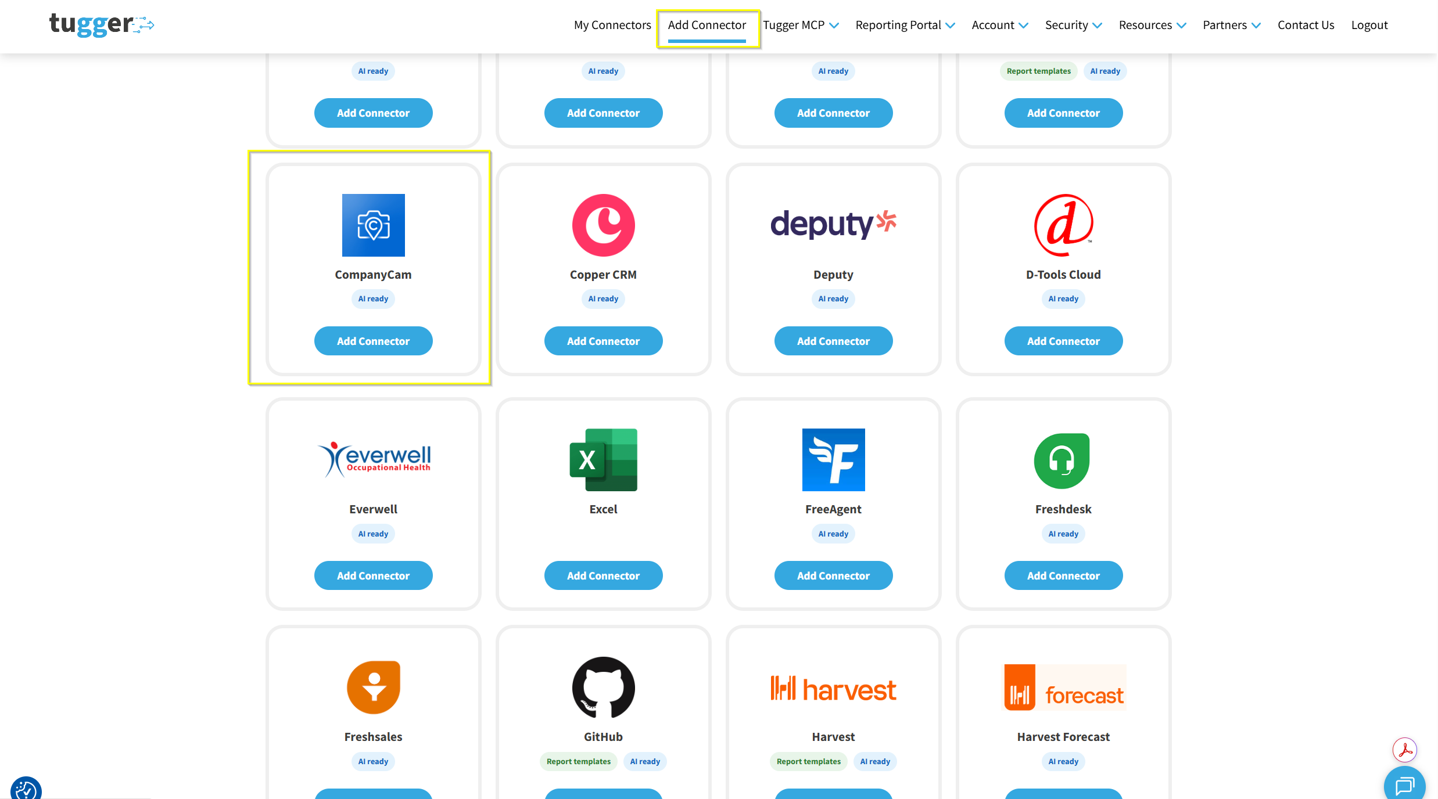Expand the Account dropdown
1438x799 pixels.
pos(1000,25)
